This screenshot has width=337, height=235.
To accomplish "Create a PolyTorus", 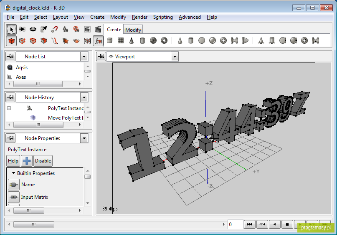I will point(164,40).
